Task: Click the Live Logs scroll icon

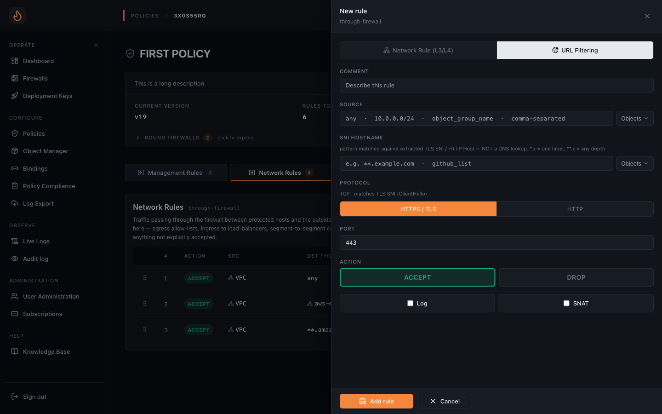Action: [15, 241]
